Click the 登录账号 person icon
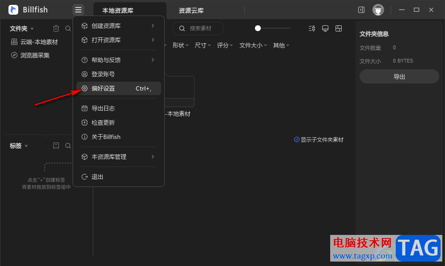 point(85,74)
